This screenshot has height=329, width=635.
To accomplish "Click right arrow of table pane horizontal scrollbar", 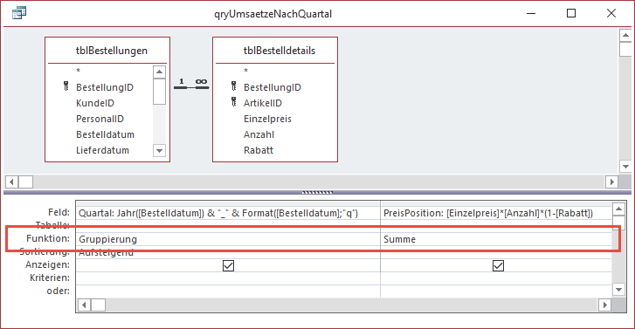I will coord(612,182).
